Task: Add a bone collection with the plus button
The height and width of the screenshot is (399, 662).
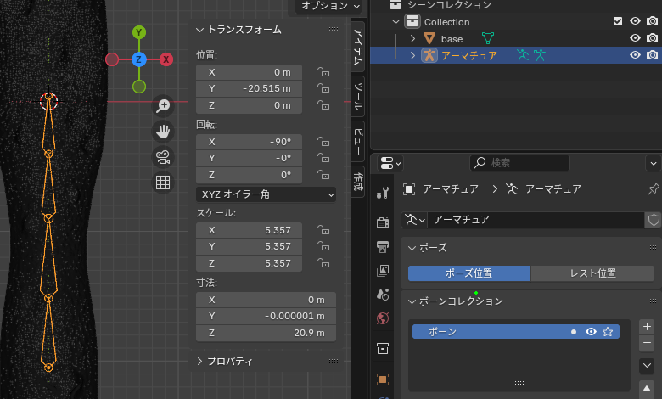Action: (x=647, y=326)
